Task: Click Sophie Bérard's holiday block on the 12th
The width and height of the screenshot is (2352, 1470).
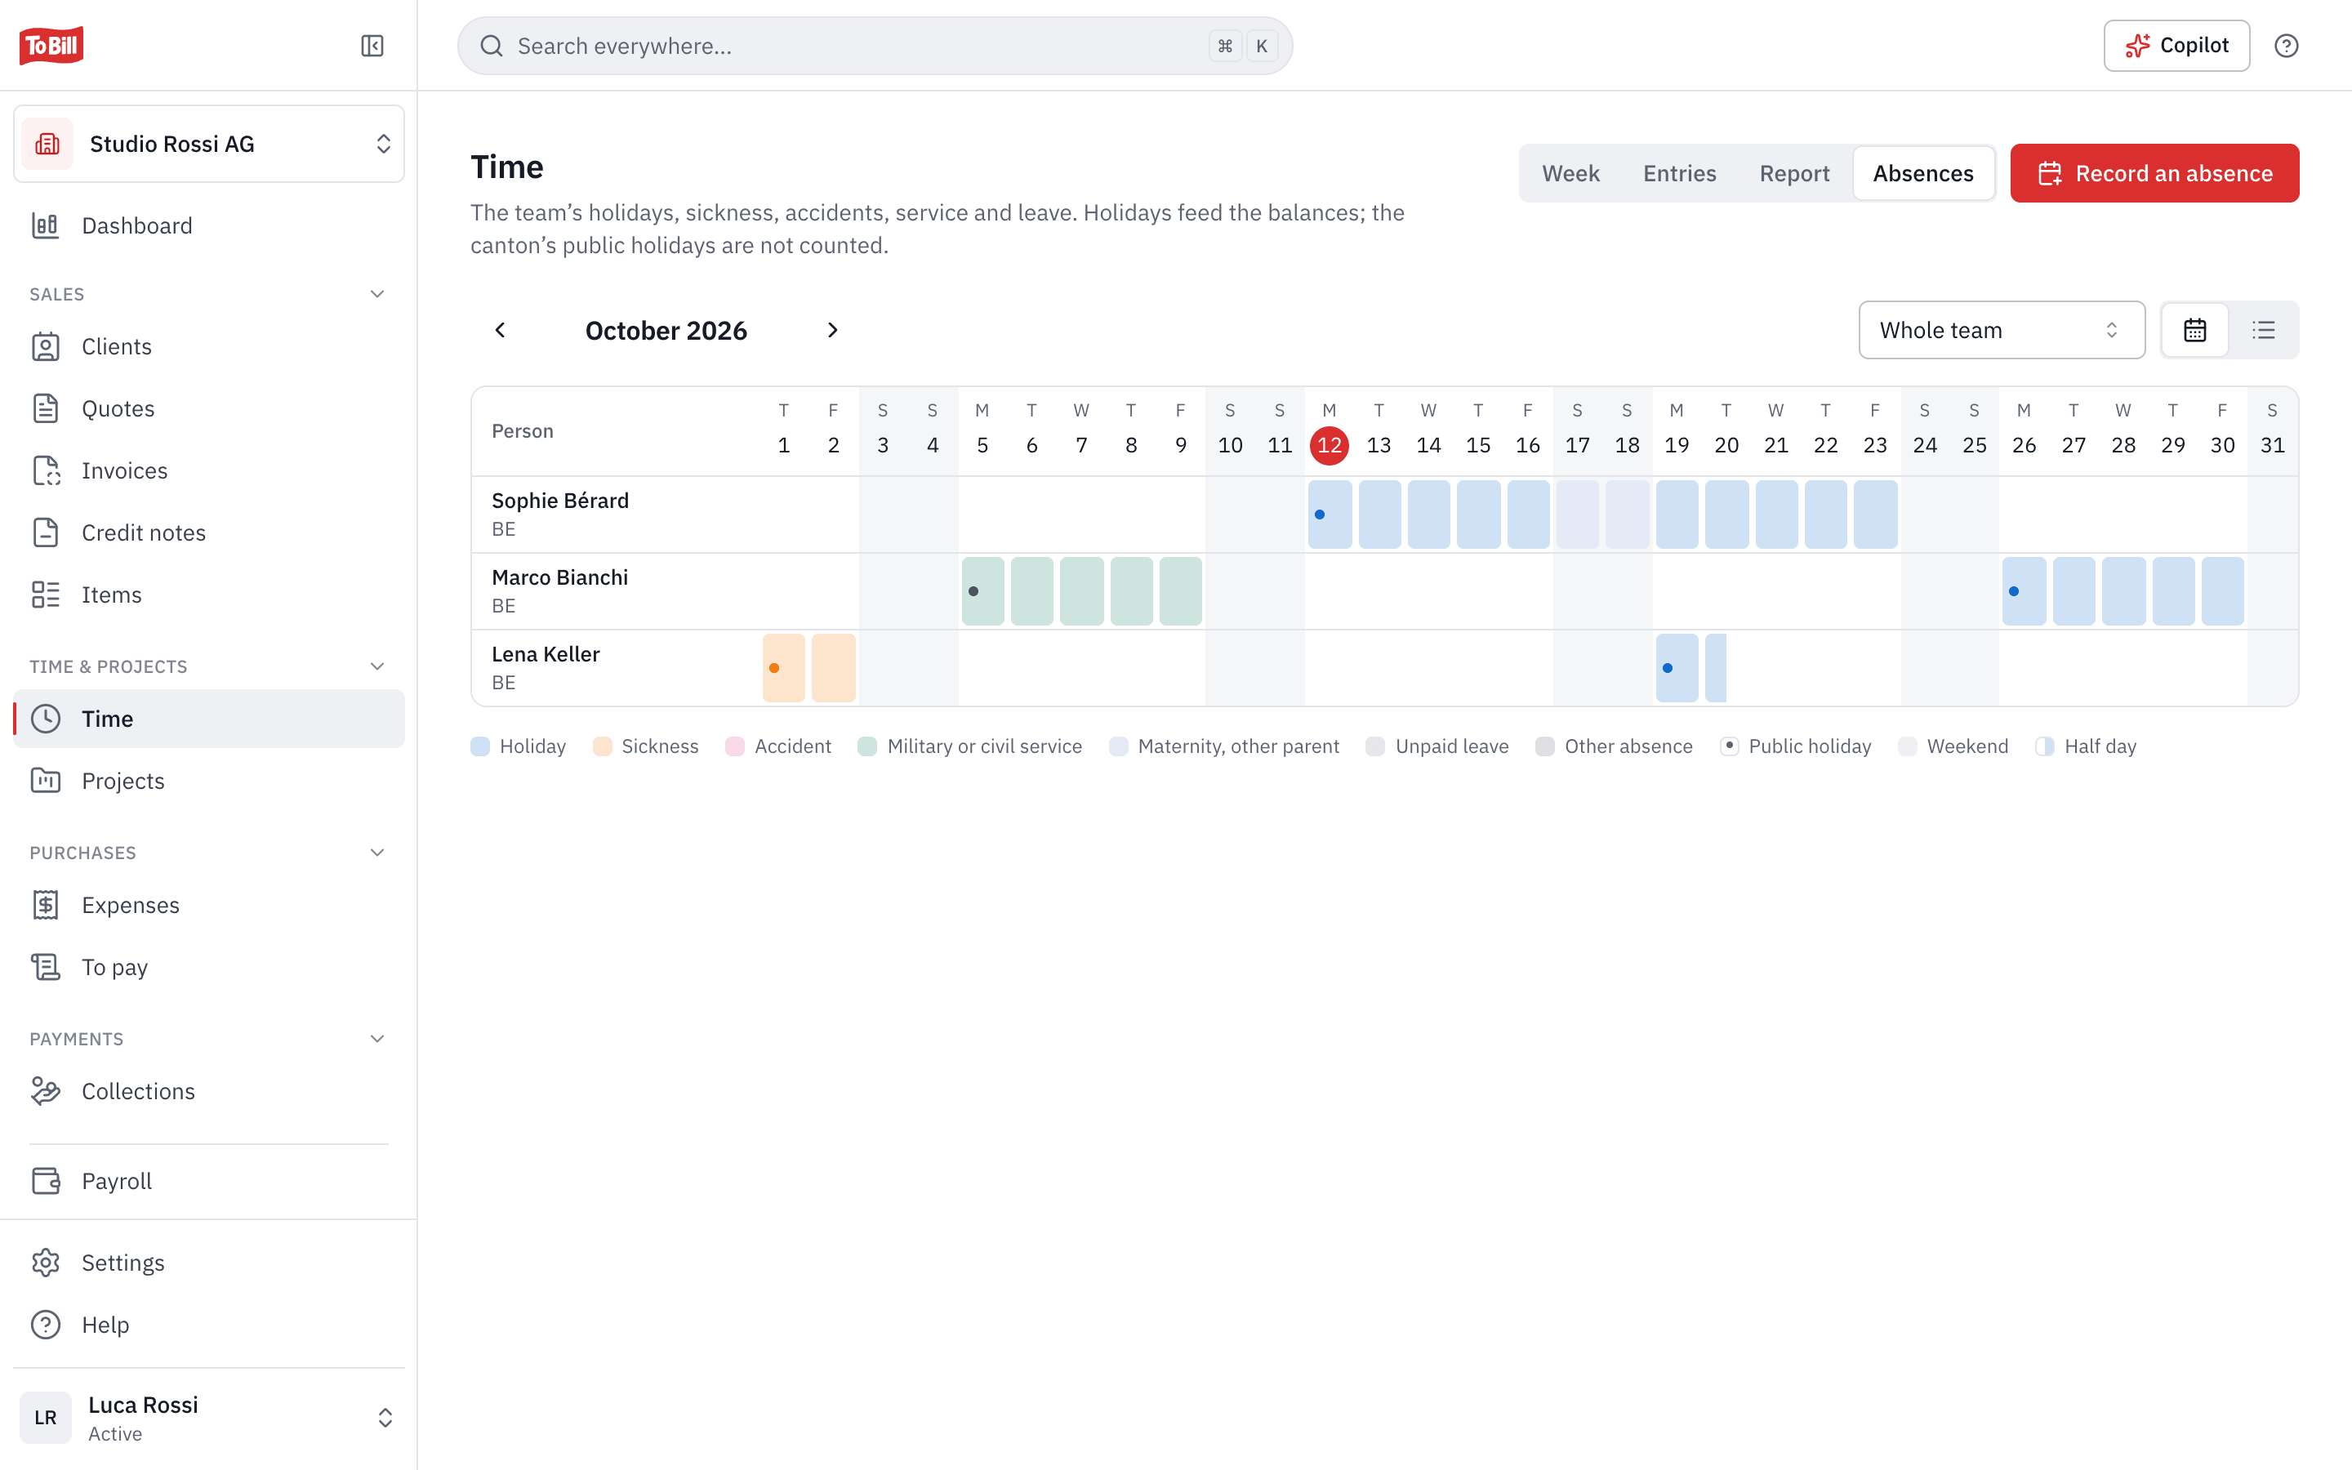Action: tap(1330, 514)
